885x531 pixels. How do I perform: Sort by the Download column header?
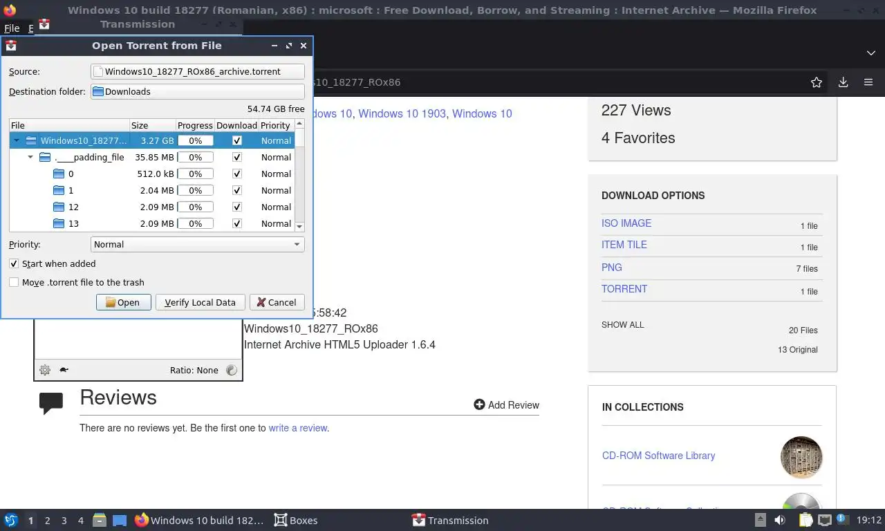tap(236, 125)
